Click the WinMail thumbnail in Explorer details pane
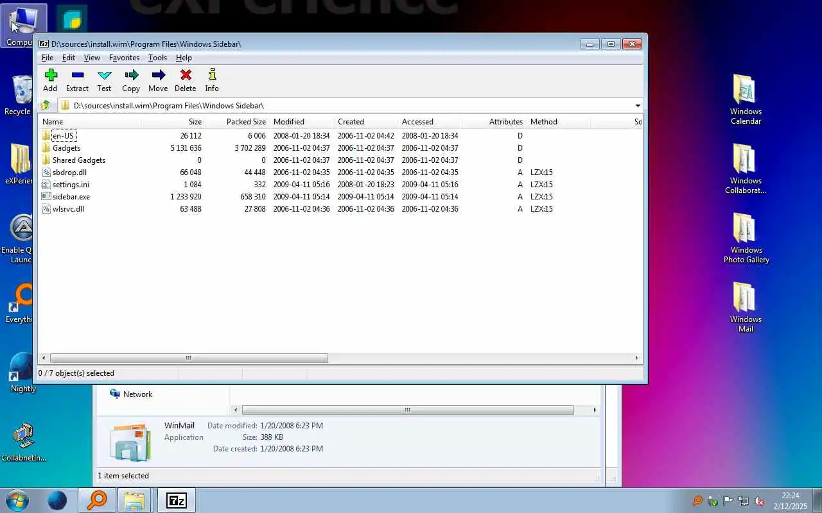 pyautogui.click(x=131, y=442)
